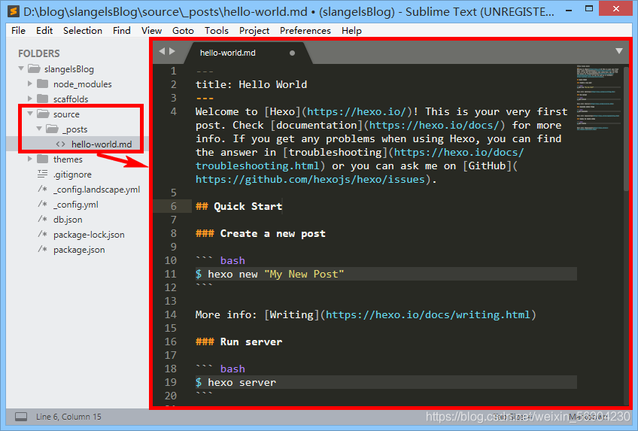Open the View menu
The height and width of the screenshot is (431, 638).
click(x=151, y=31)
